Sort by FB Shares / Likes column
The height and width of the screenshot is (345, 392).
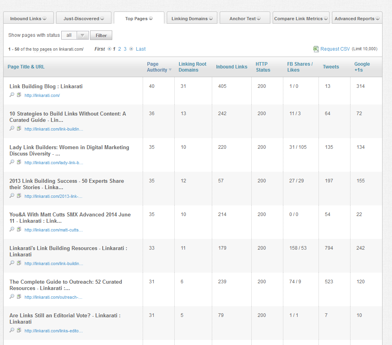tap(300, 67)
